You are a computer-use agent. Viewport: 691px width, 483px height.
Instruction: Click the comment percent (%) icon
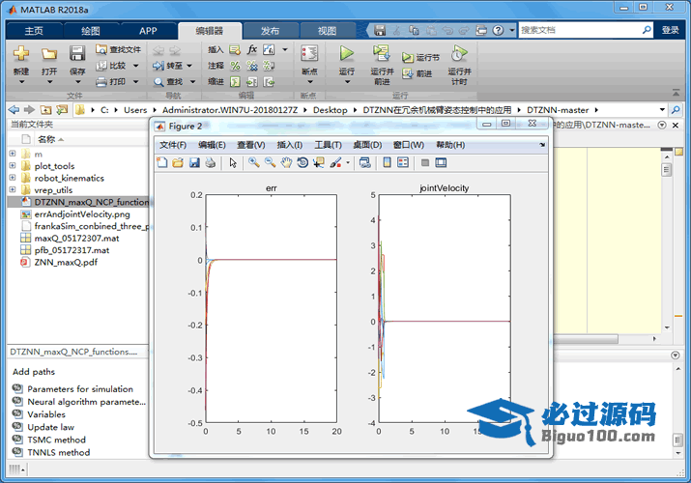coord(236,66)
